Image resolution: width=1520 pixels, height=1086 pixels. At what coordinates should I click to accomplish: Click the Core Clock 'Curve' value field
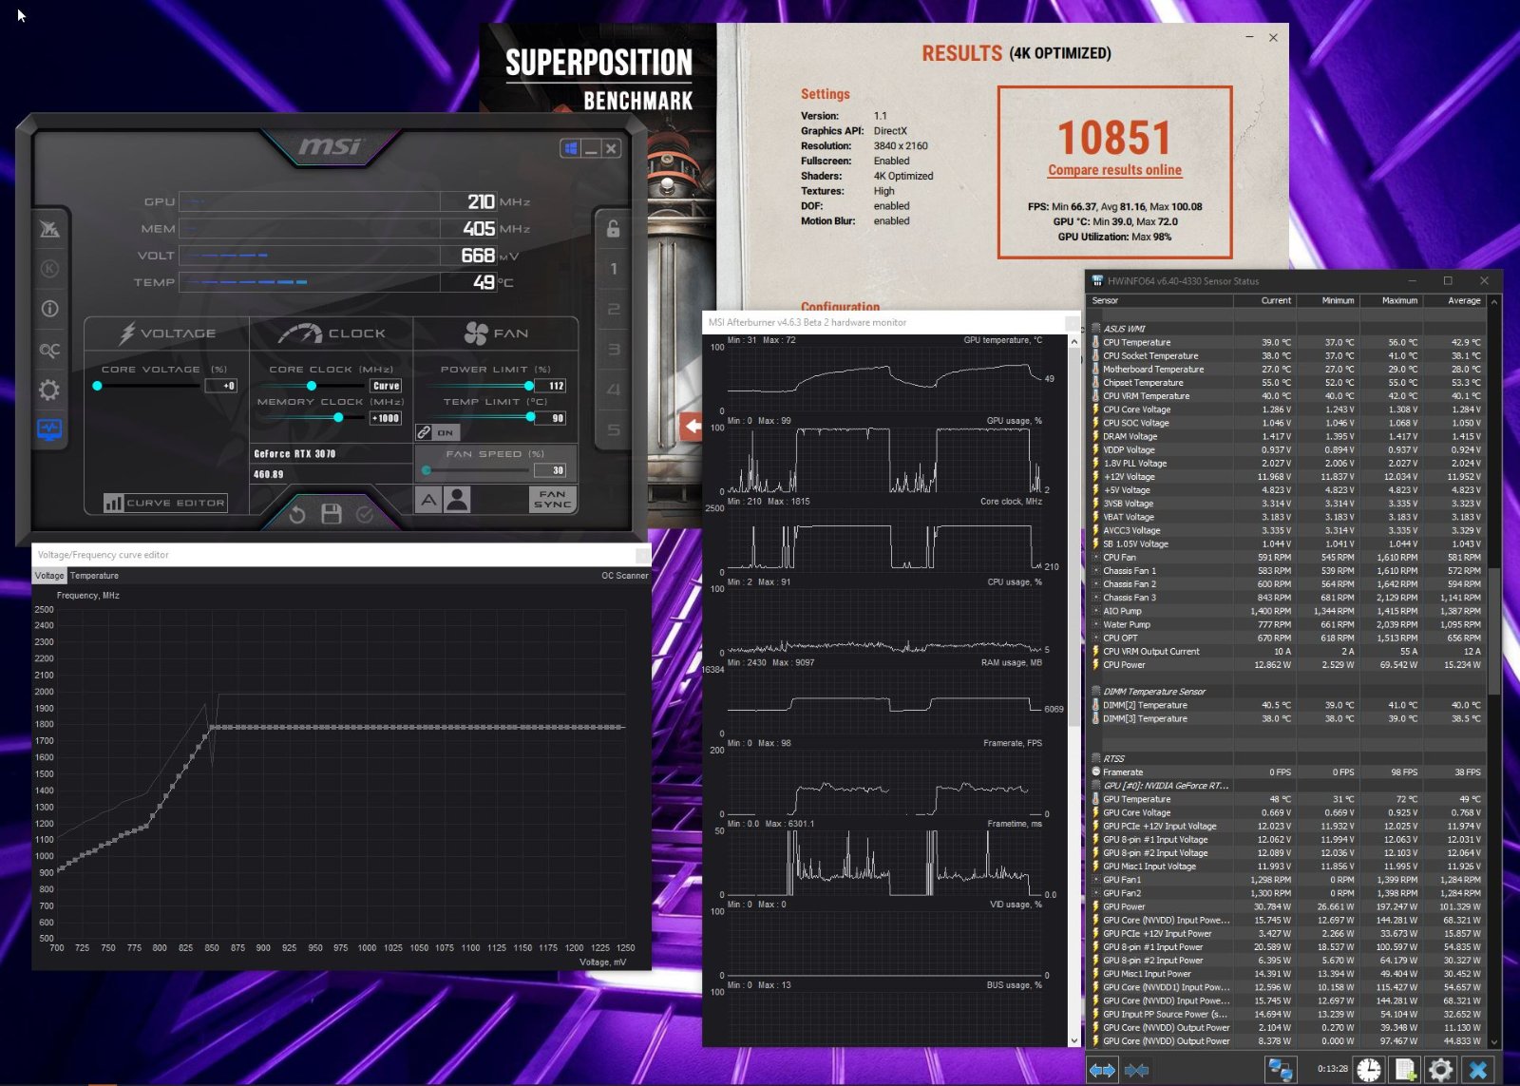pyautogui.click(x=386, y=386)
